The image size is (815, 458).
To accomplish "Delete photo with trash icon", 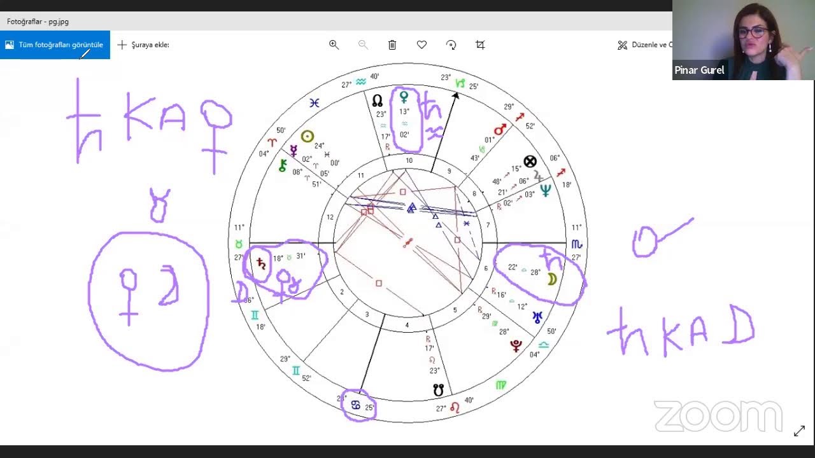I will pyautogui.click(x=392, y=45).
